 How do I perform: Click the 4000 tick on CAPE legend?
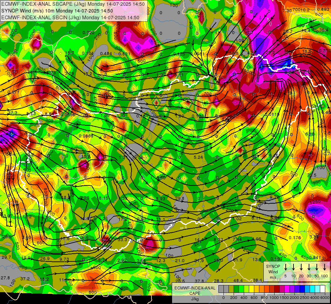[x=315, y=298]
